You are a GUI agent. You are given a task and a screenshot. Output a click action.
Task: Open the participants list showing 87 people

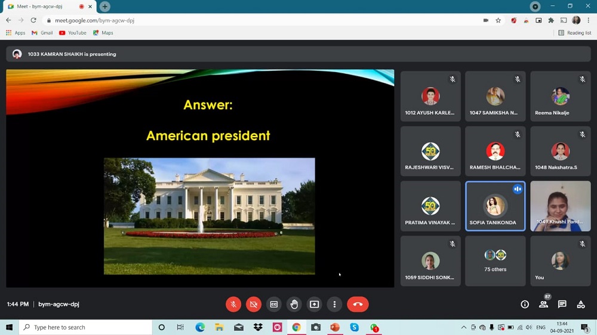(x=543, y=304)
